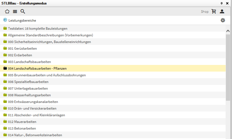Click folder icon for 000 Sicherheitseinrichtungen
This screenshot has width=232, height=139.
[5, 41]
